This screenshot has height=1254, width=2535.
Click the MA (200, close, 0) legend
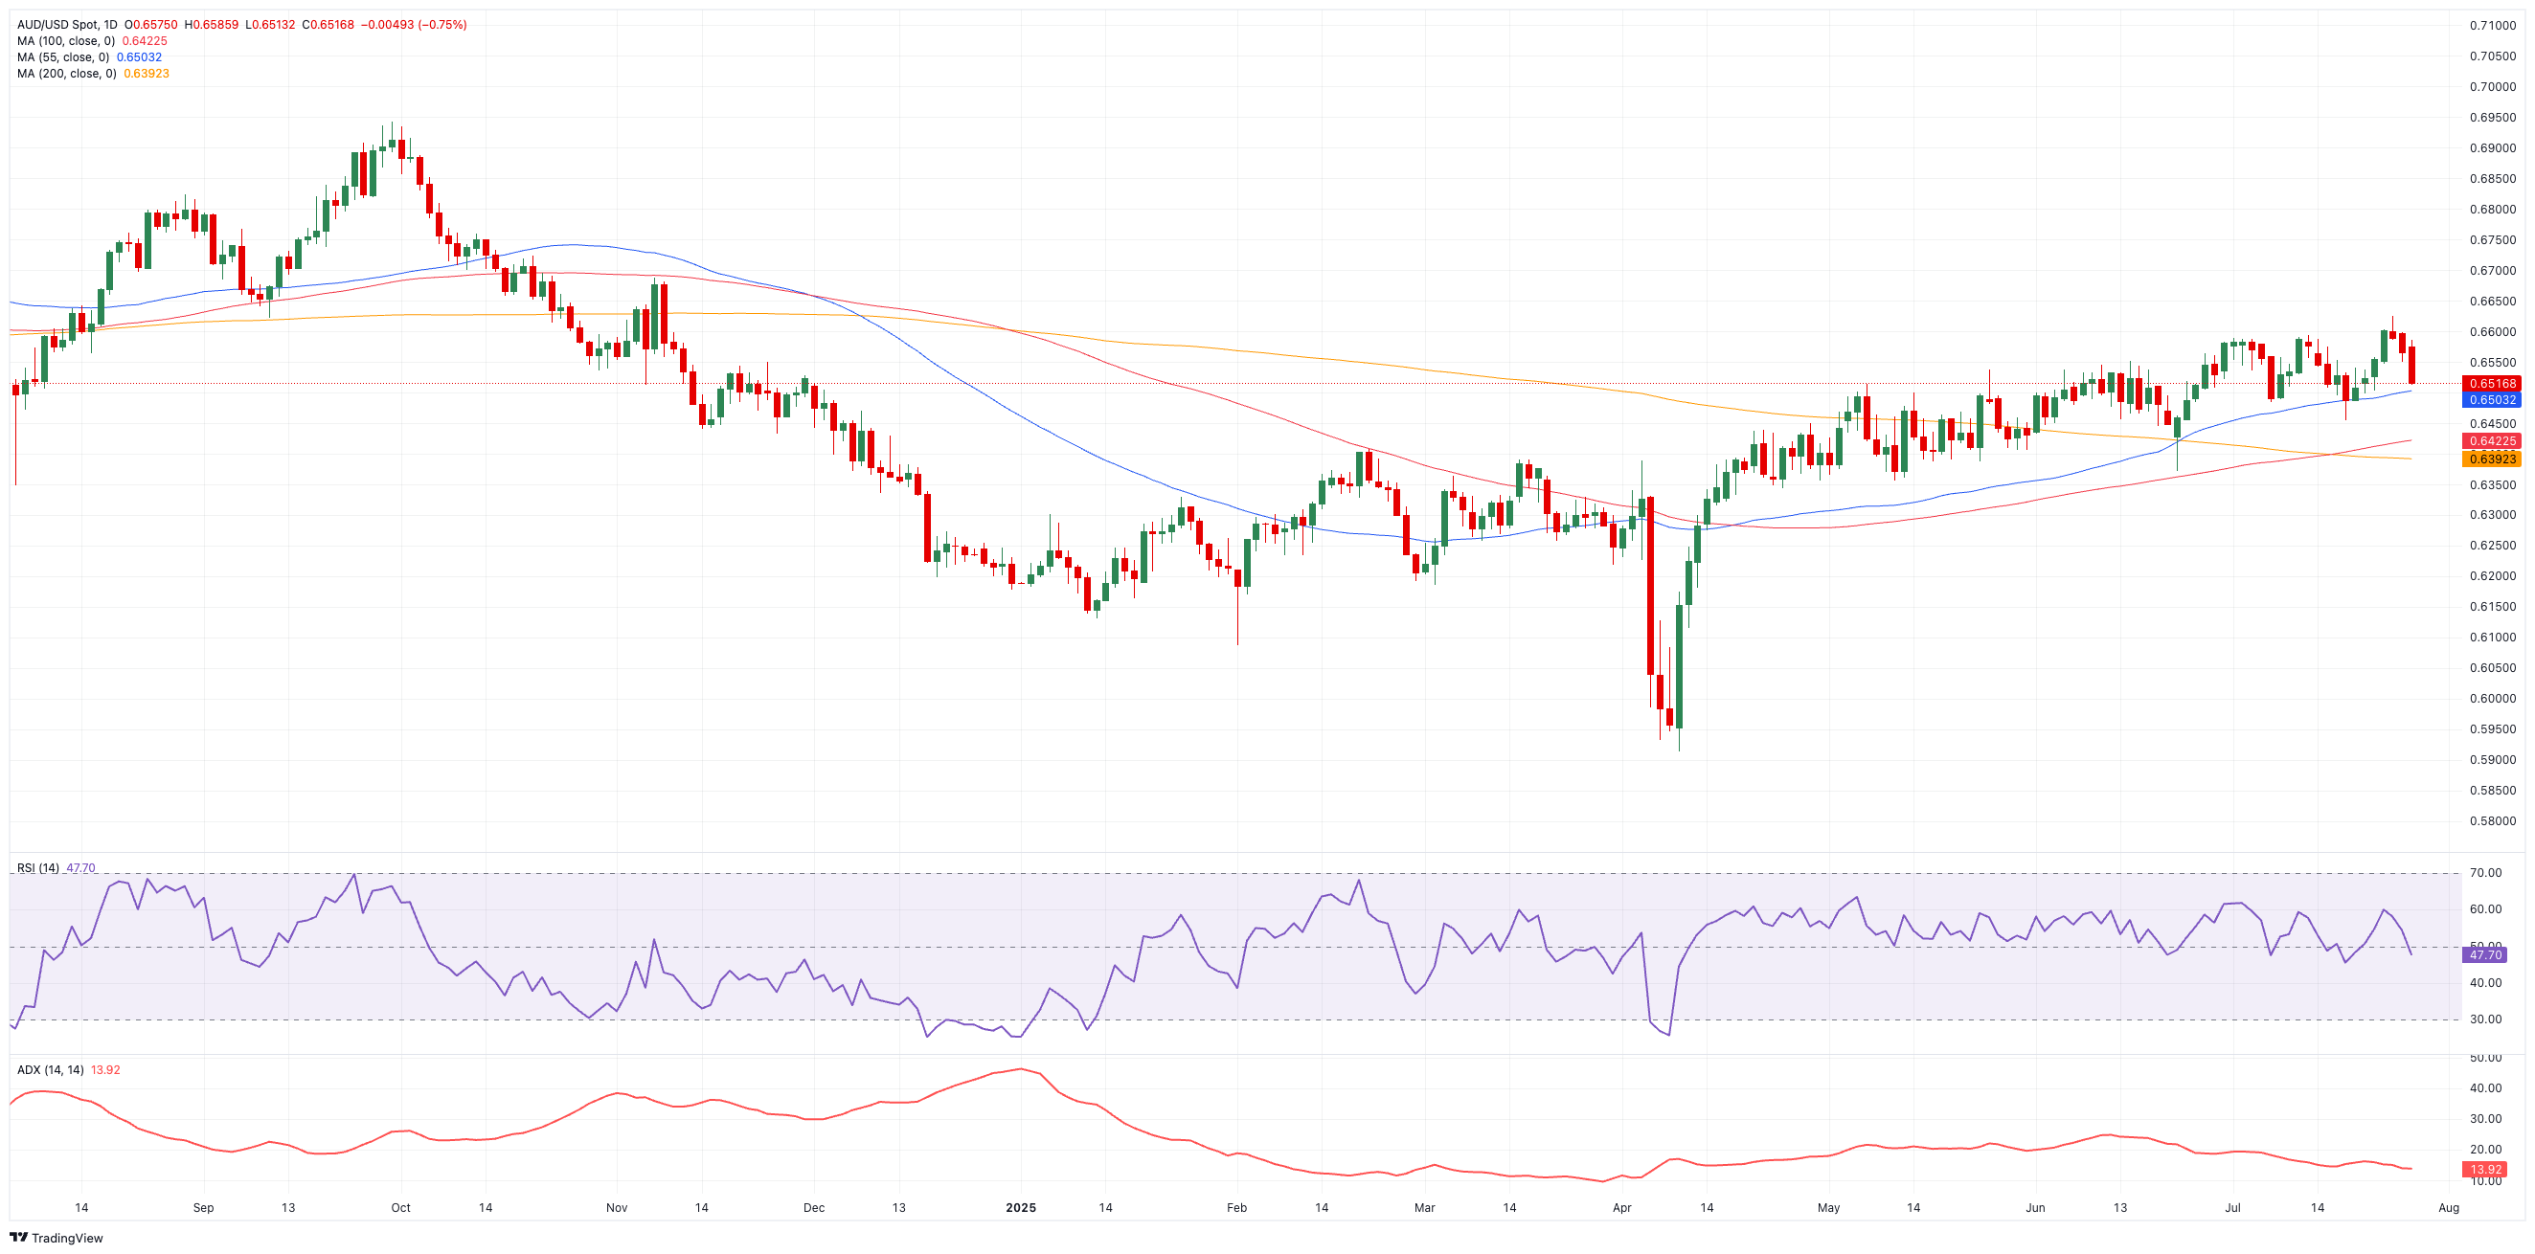click(x=66, y=74)
